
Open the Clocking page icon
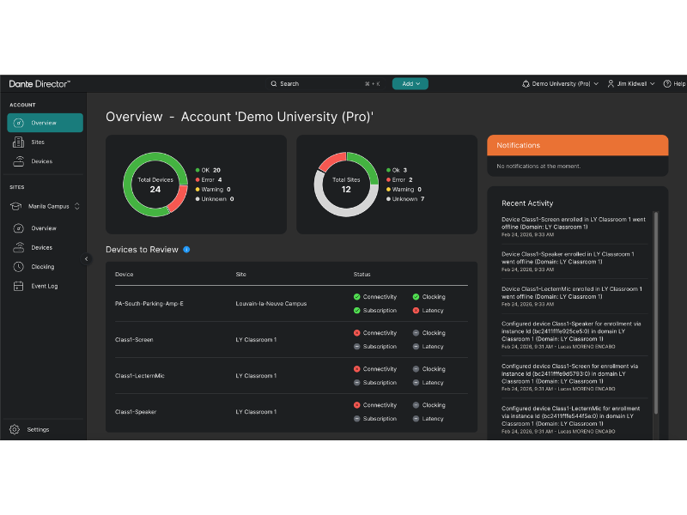coord(19,267)
